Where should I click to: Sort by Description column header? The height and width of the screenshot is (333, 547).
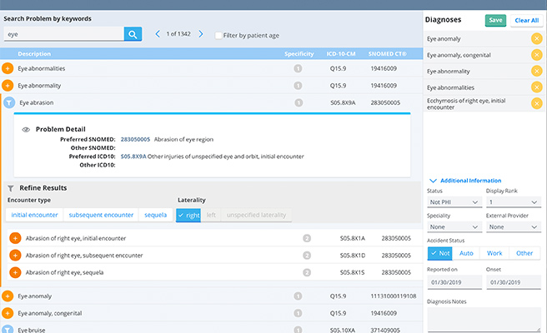tap(34, 53)
